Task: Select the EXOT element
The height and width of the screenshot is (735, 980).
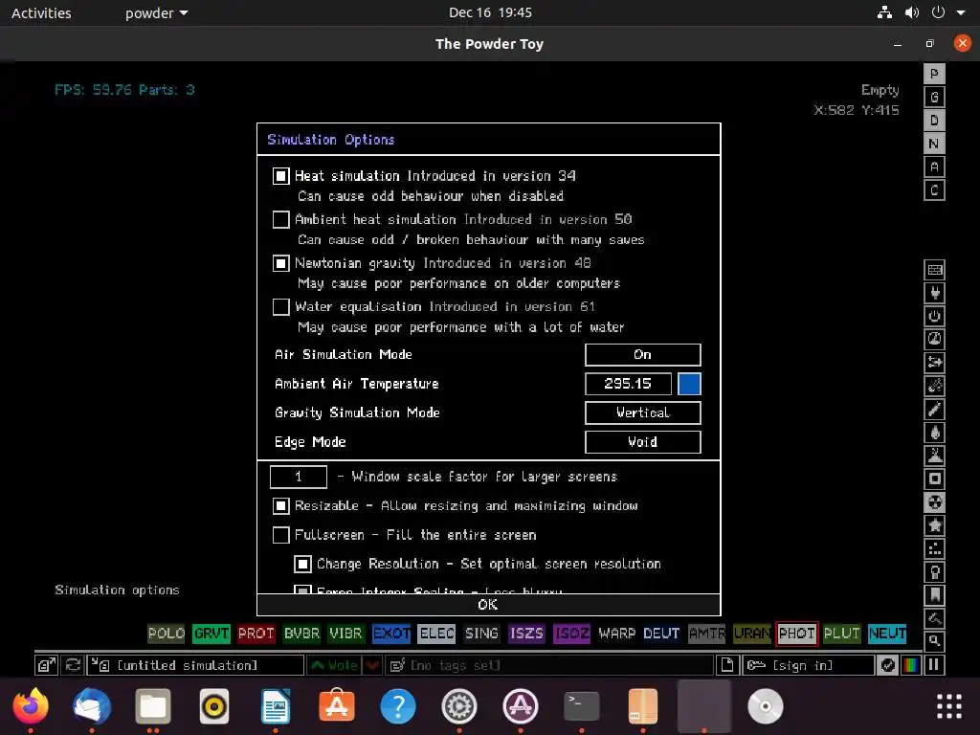Action: point(391,634)
